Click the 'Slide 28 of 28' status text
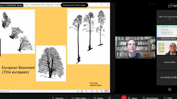This screenshot has width=177, height=99. click(5, 91)
